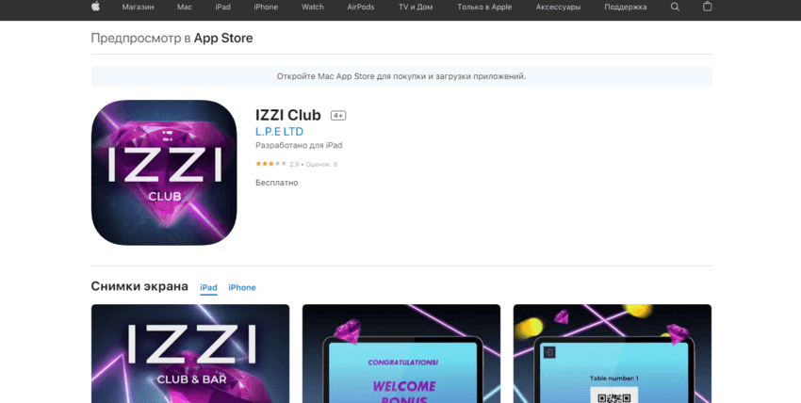Click the star rating icons
This screenshot has width=801, height=403.
pyautogui.click(x=270, y=164)
